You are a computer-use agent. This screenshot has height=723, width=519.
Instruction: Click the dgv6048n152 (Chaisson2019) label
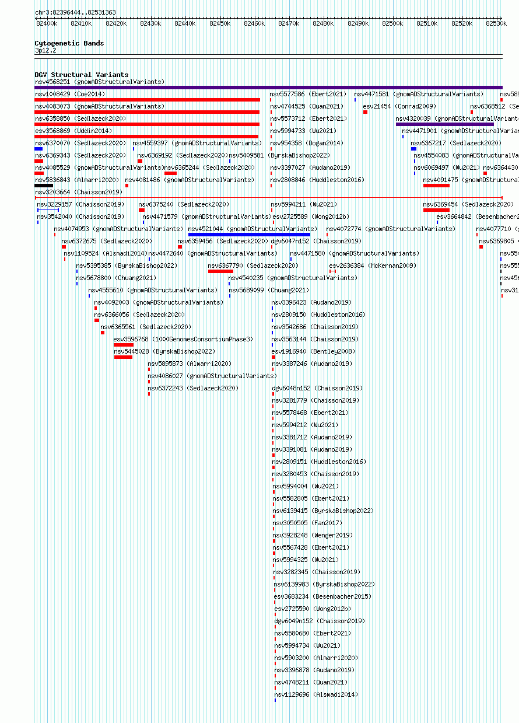click(x=317, y=388)
